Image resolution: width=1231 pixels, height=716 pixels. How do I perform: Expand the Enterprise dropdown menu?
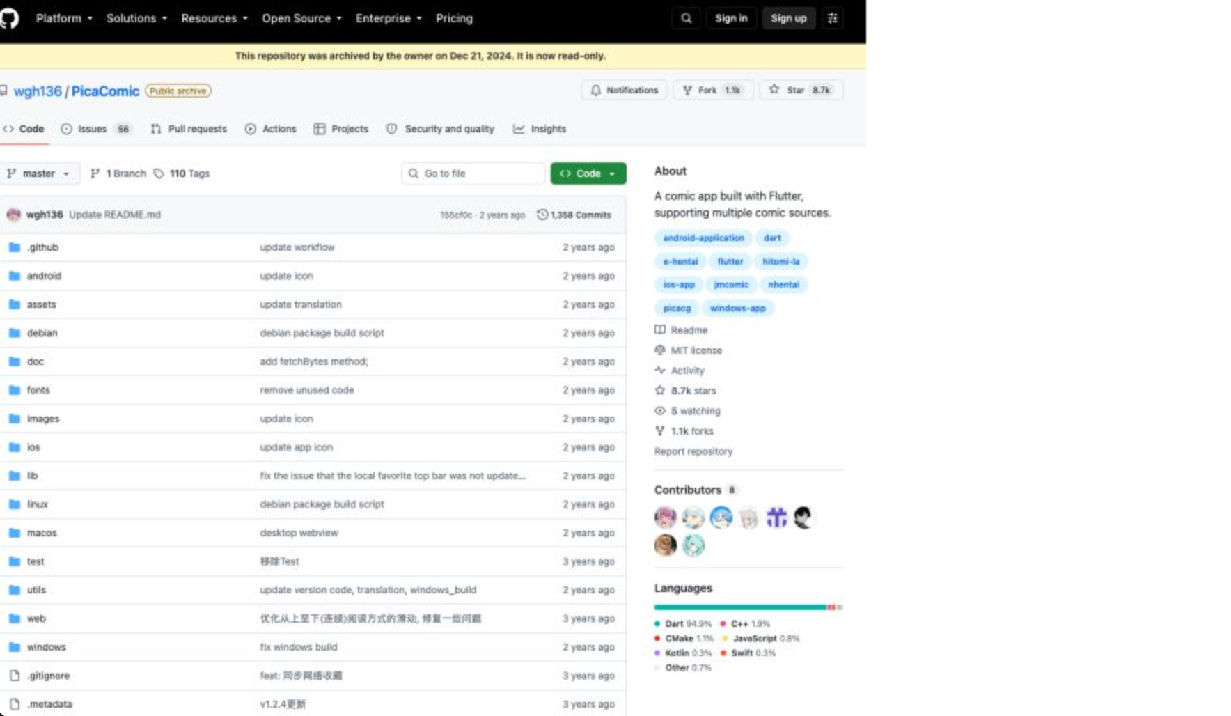pyautogui.click(x=389, y=18)
